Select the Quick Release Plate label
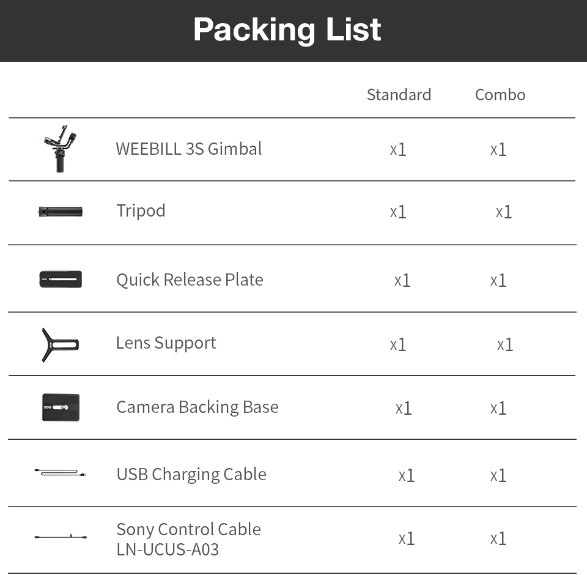This screenshot has width=587, height=575. [190, 280]
